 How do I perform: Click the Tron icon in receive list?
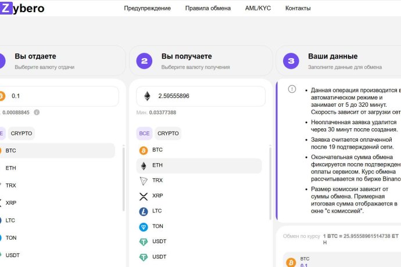coord(144,181)
